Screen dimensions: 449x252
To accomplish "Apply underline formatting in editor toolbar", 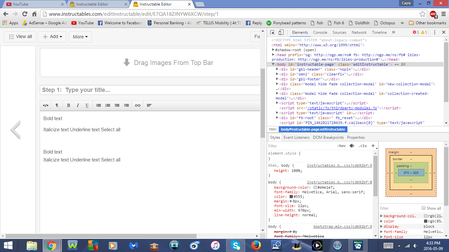I will pyautogui.click(x=87, y=106).
